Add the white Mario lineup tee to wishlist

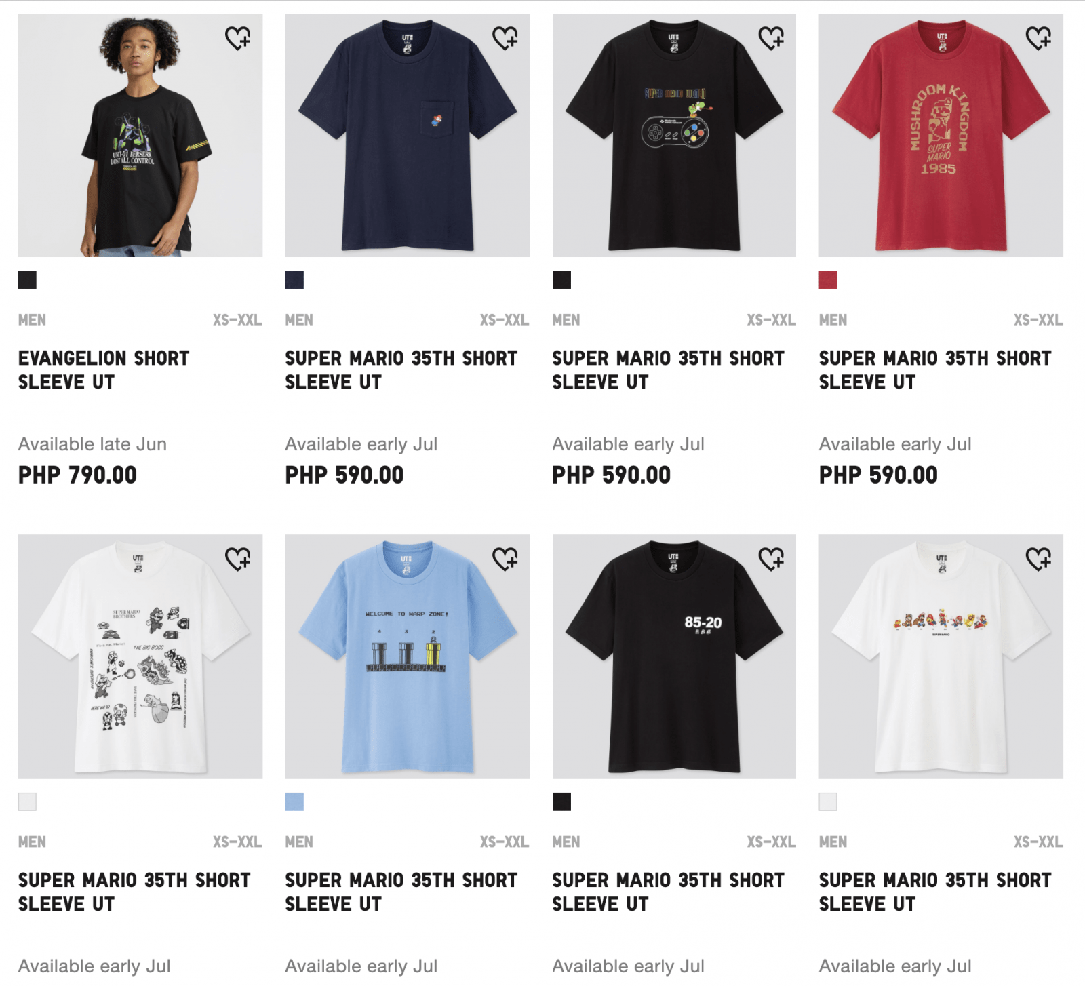(1039, 559)
